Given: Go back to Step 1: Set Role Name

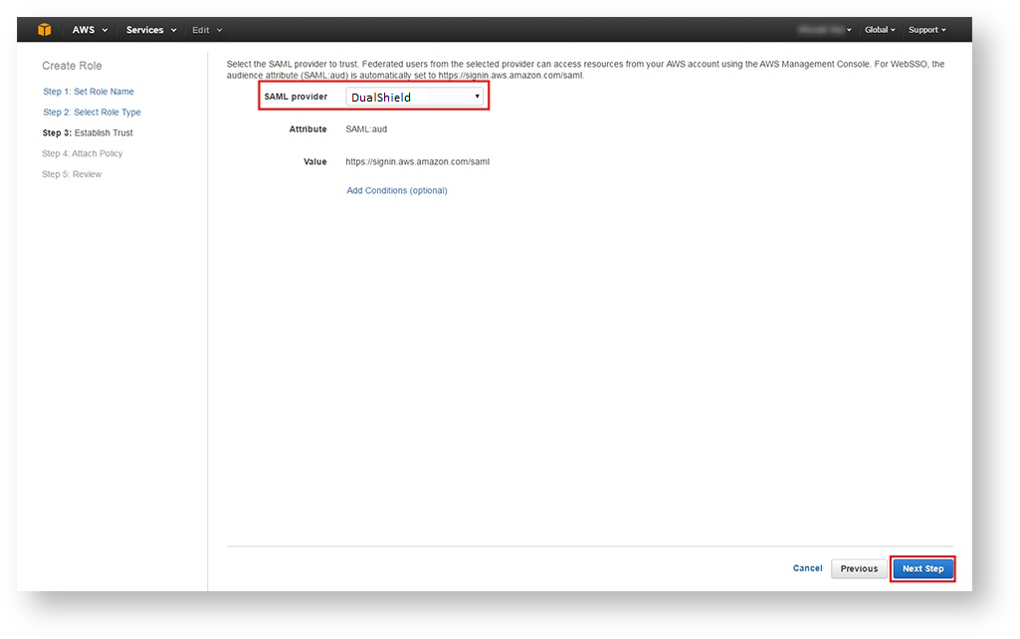Looking at the screenshot, I should [88, 92].
